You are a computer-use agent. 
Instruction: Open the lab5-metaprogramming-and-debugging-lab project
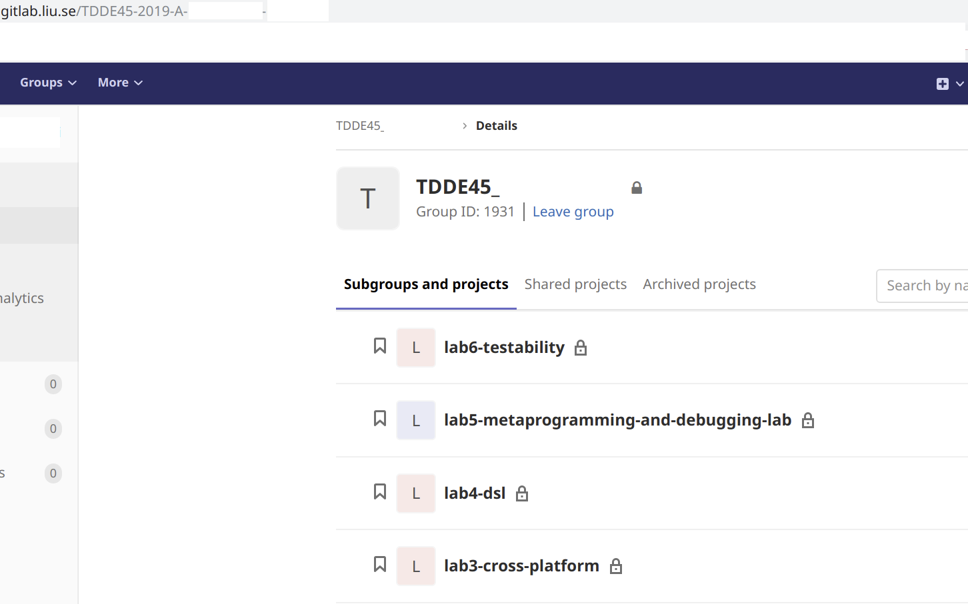(617, 420)
